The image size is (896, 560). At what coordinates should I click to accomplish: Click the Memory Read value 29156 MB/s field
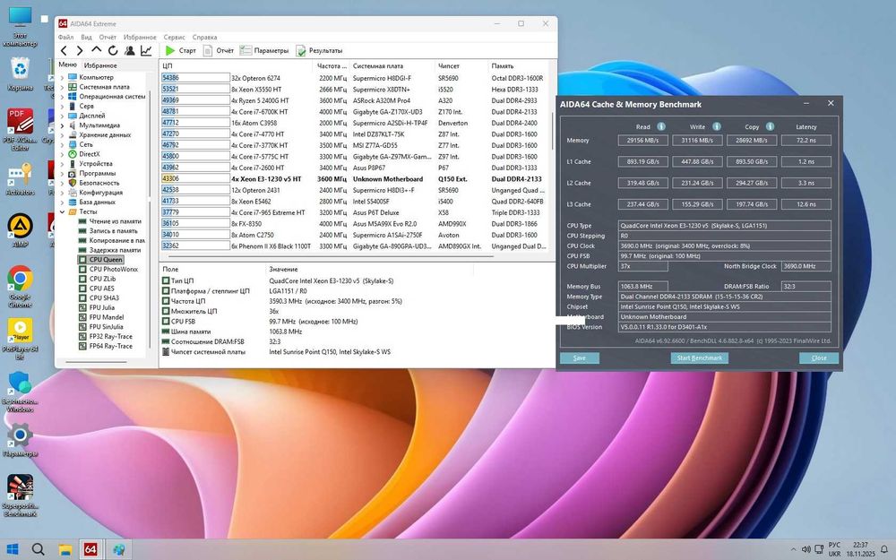pyautogui.click(x=642, y=140)
